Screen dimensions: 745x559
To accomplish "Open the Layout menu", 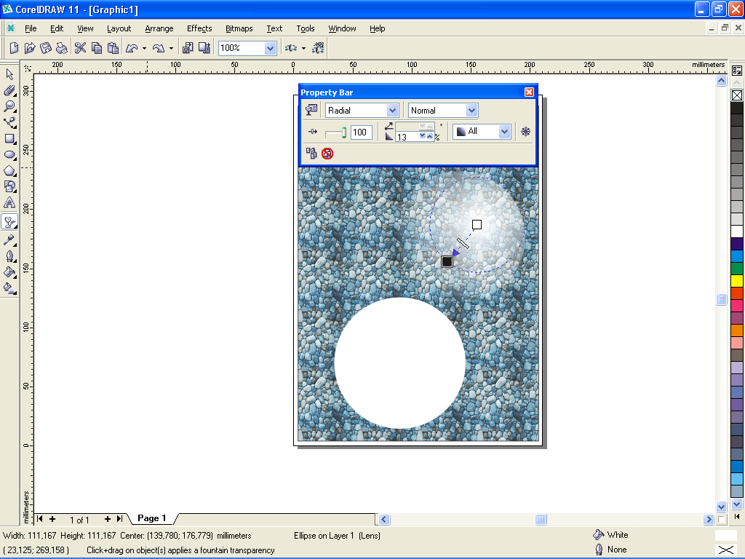I will 119,28.
